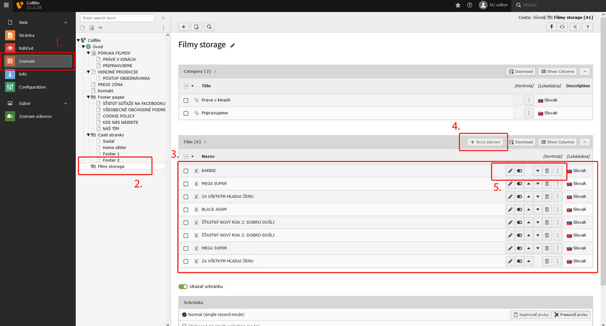The height and width of the screenshot is (326, 606).
Task: Click the new page icon in tree toolbar
Action: (x=83, y=28)
